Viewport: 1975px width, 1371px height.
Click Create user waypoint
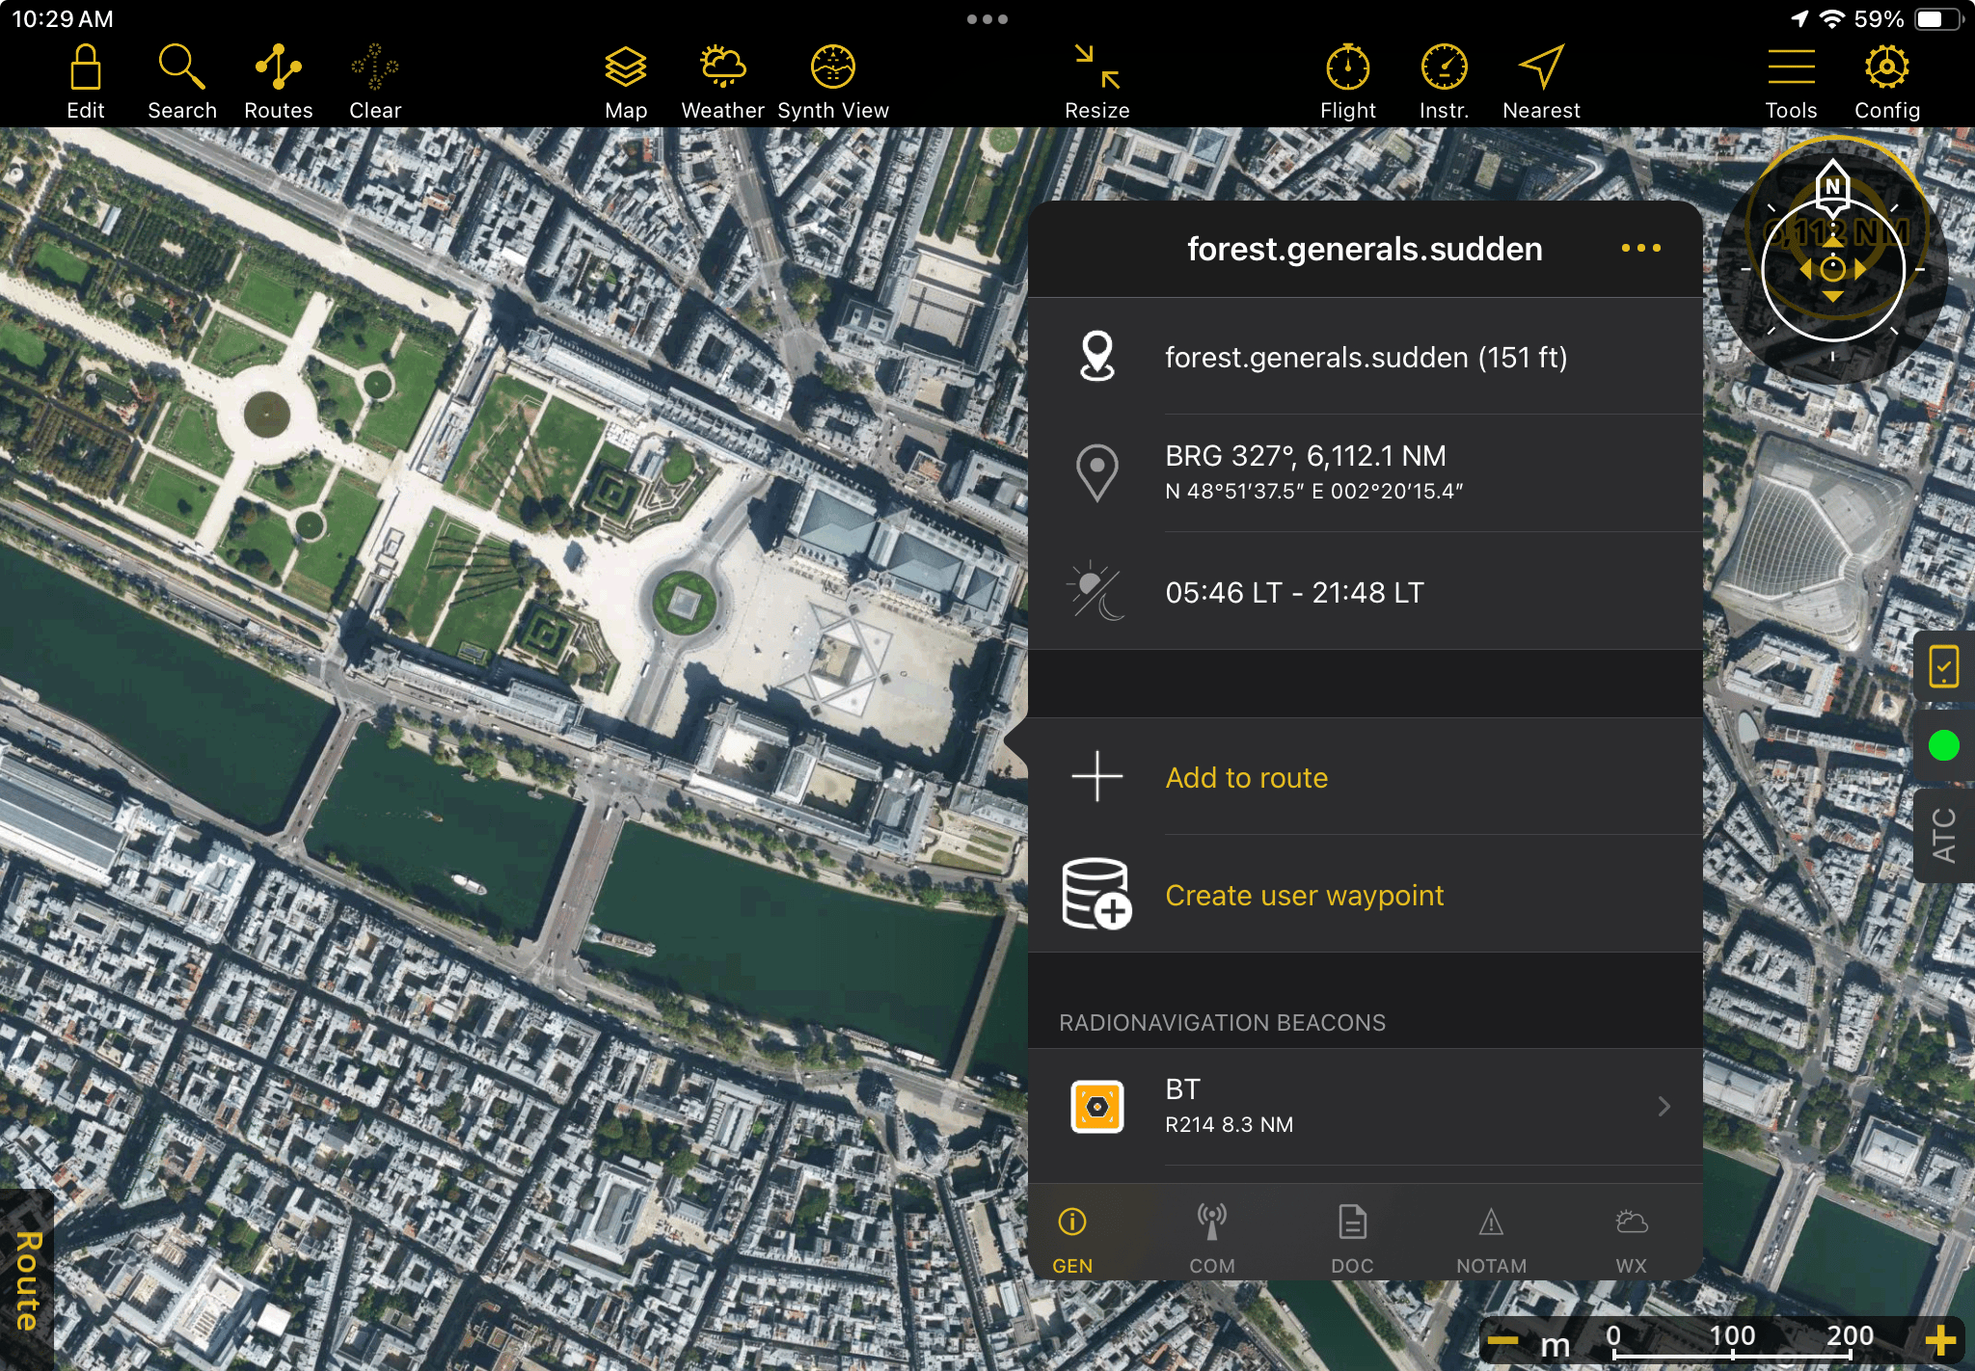tap(1304, 896)
